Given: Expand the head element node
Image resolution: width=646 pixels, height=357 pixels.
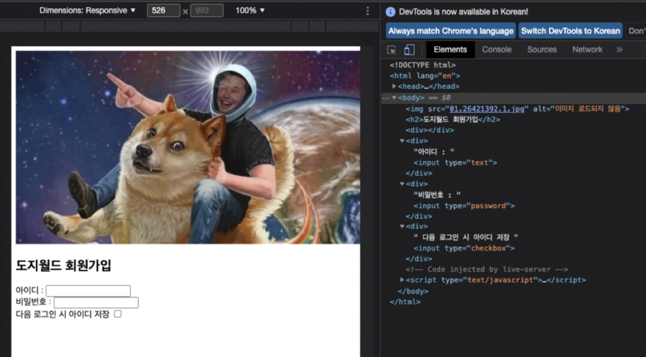Looking at the screenshot, I should [x=394, y=86].
